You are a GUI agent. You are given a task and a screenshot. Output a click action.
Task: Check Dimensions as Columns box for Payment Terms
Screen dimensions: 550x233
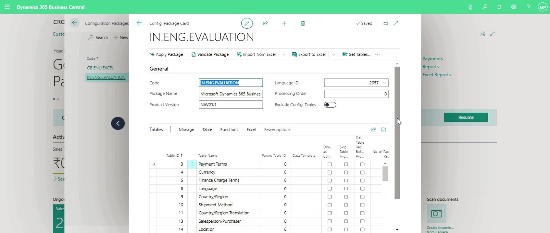[330, 164]
